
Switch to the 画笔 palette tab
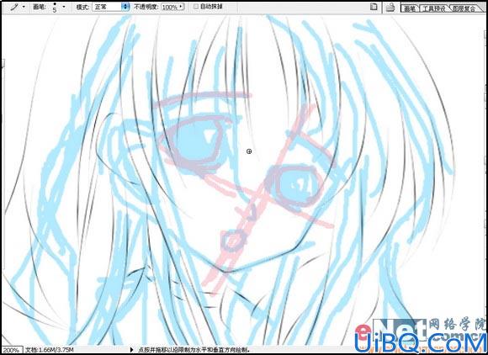(410, 8)
